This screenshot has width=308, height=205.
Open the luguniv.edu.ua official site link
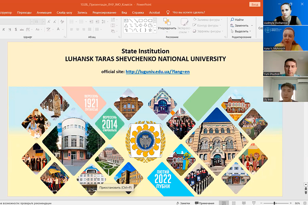click(x=157, y=72)
